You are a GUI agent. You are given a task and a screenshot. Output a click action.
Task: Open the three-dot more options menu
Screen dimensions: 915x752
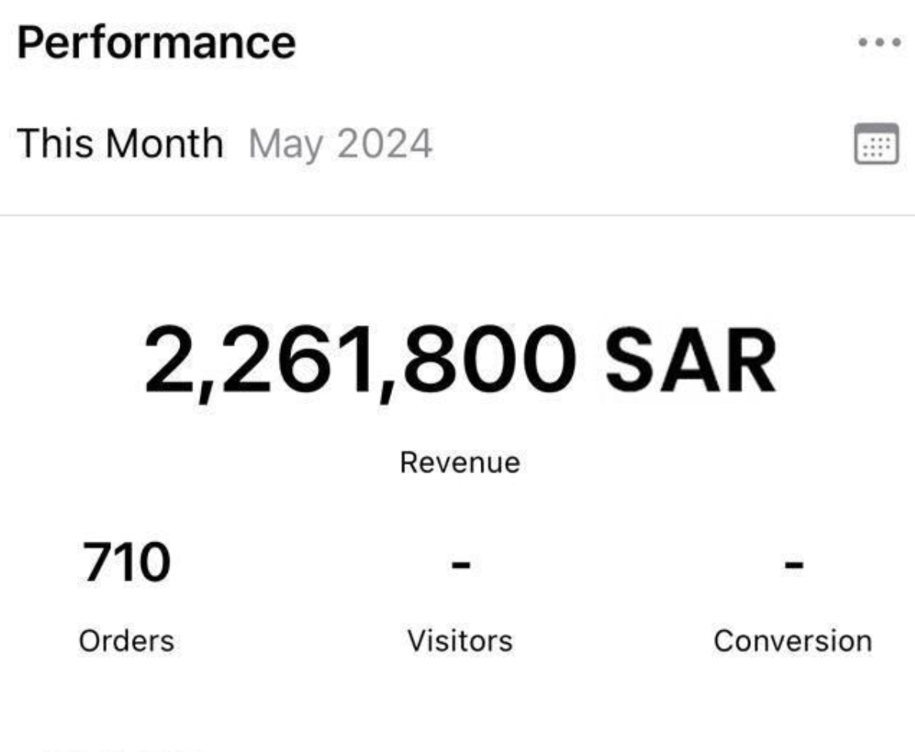point(879,42)
